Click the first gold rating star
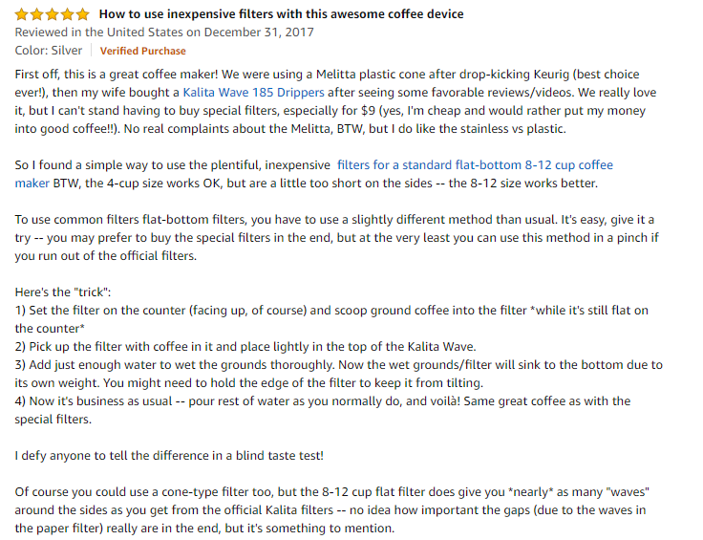Screen dimensions: 703x540 coord(22,14)
